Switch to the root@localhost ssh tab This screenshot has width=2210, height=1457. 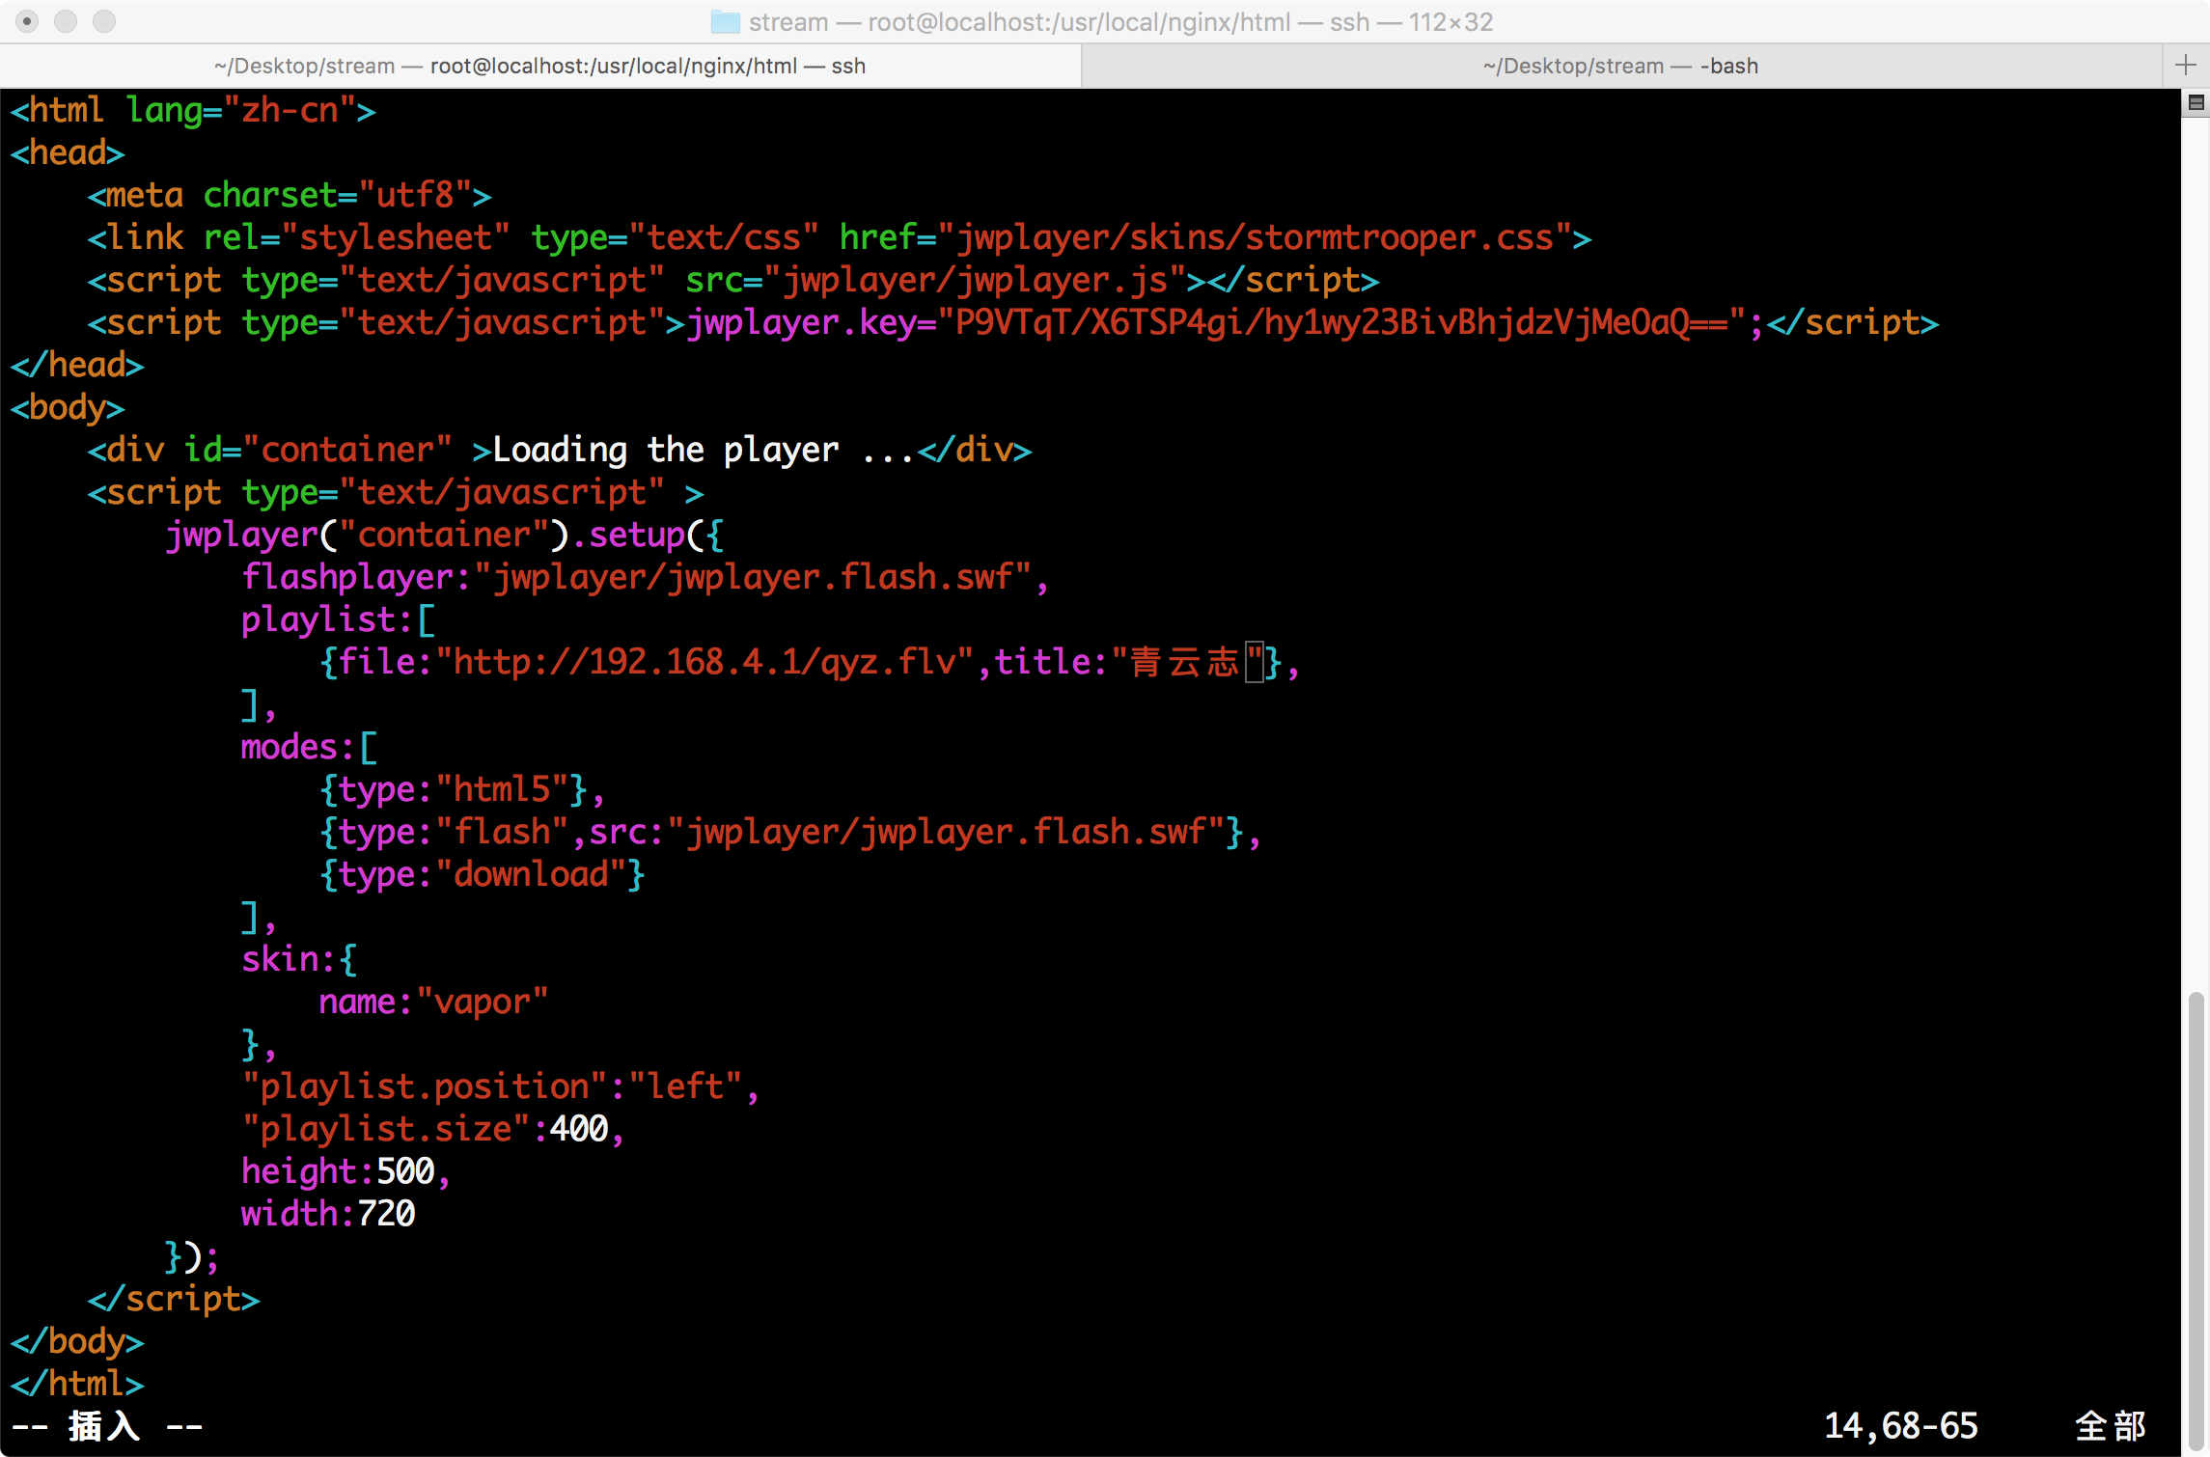pos(540,66)
